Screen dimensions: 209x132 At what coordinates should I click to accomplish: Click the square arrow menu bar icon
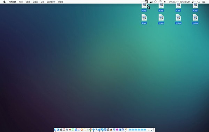146,2
